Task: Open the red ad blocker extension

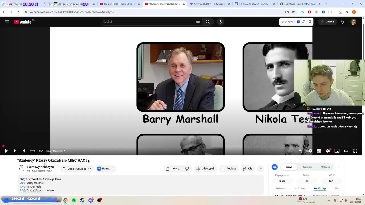Action: point(309,12)
